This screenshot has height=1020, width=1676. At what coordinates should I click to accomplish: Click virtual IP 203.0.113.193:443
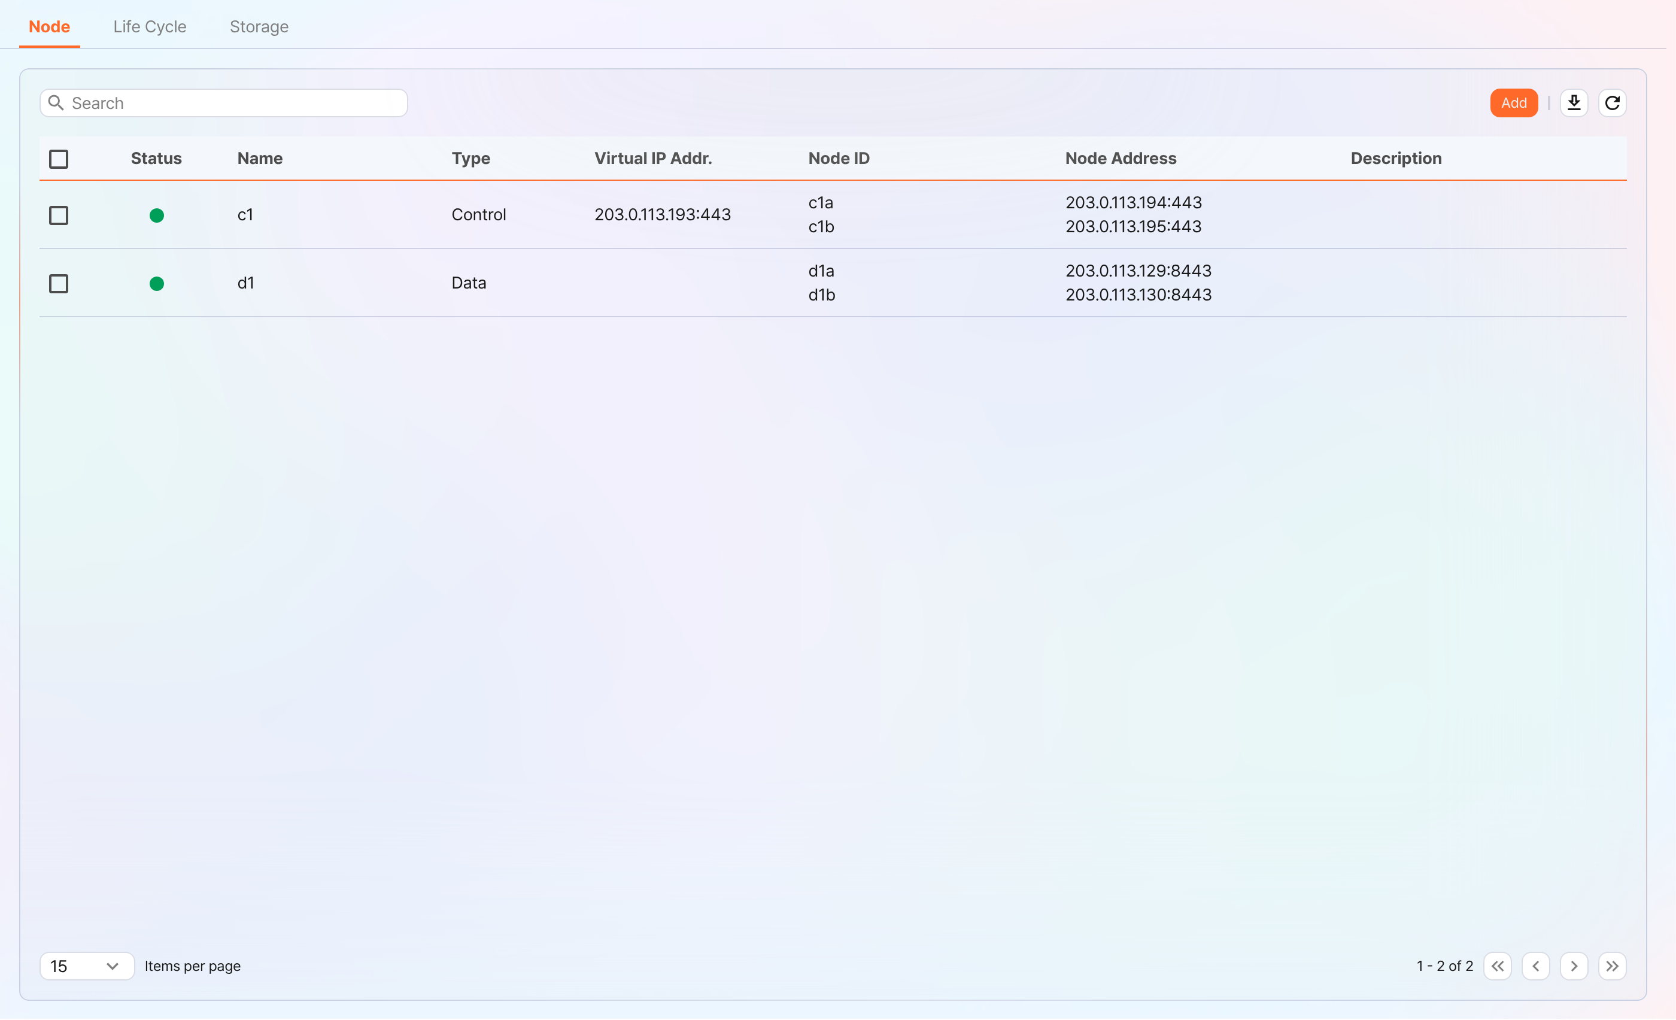point(663,215)
